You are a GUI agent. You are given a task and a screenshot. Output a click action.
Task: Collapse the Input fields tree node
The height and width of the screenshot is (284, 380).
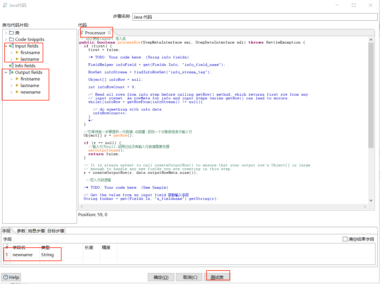click(x=6, y=46)
